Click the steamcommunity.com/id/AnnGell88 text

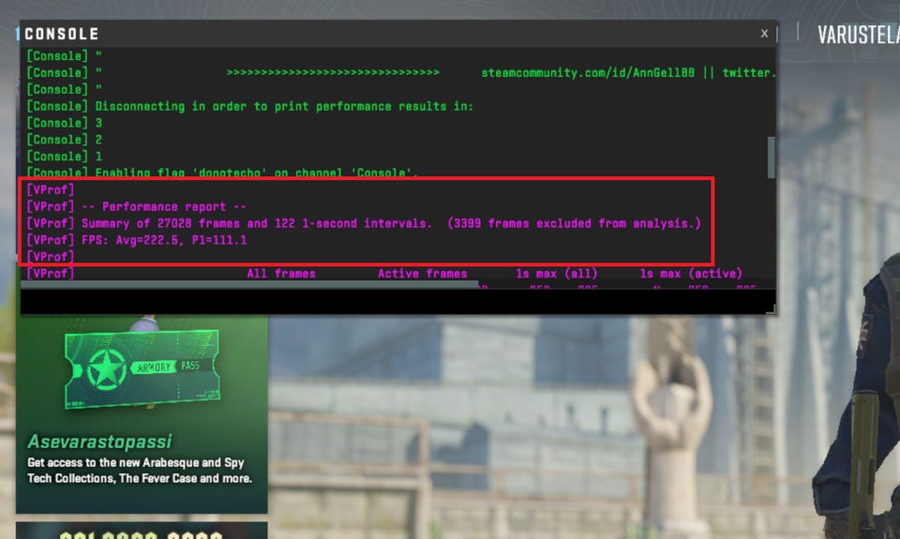[588, 73]
